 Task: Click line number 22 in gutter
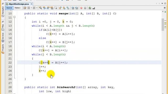[x=10, y=63]
